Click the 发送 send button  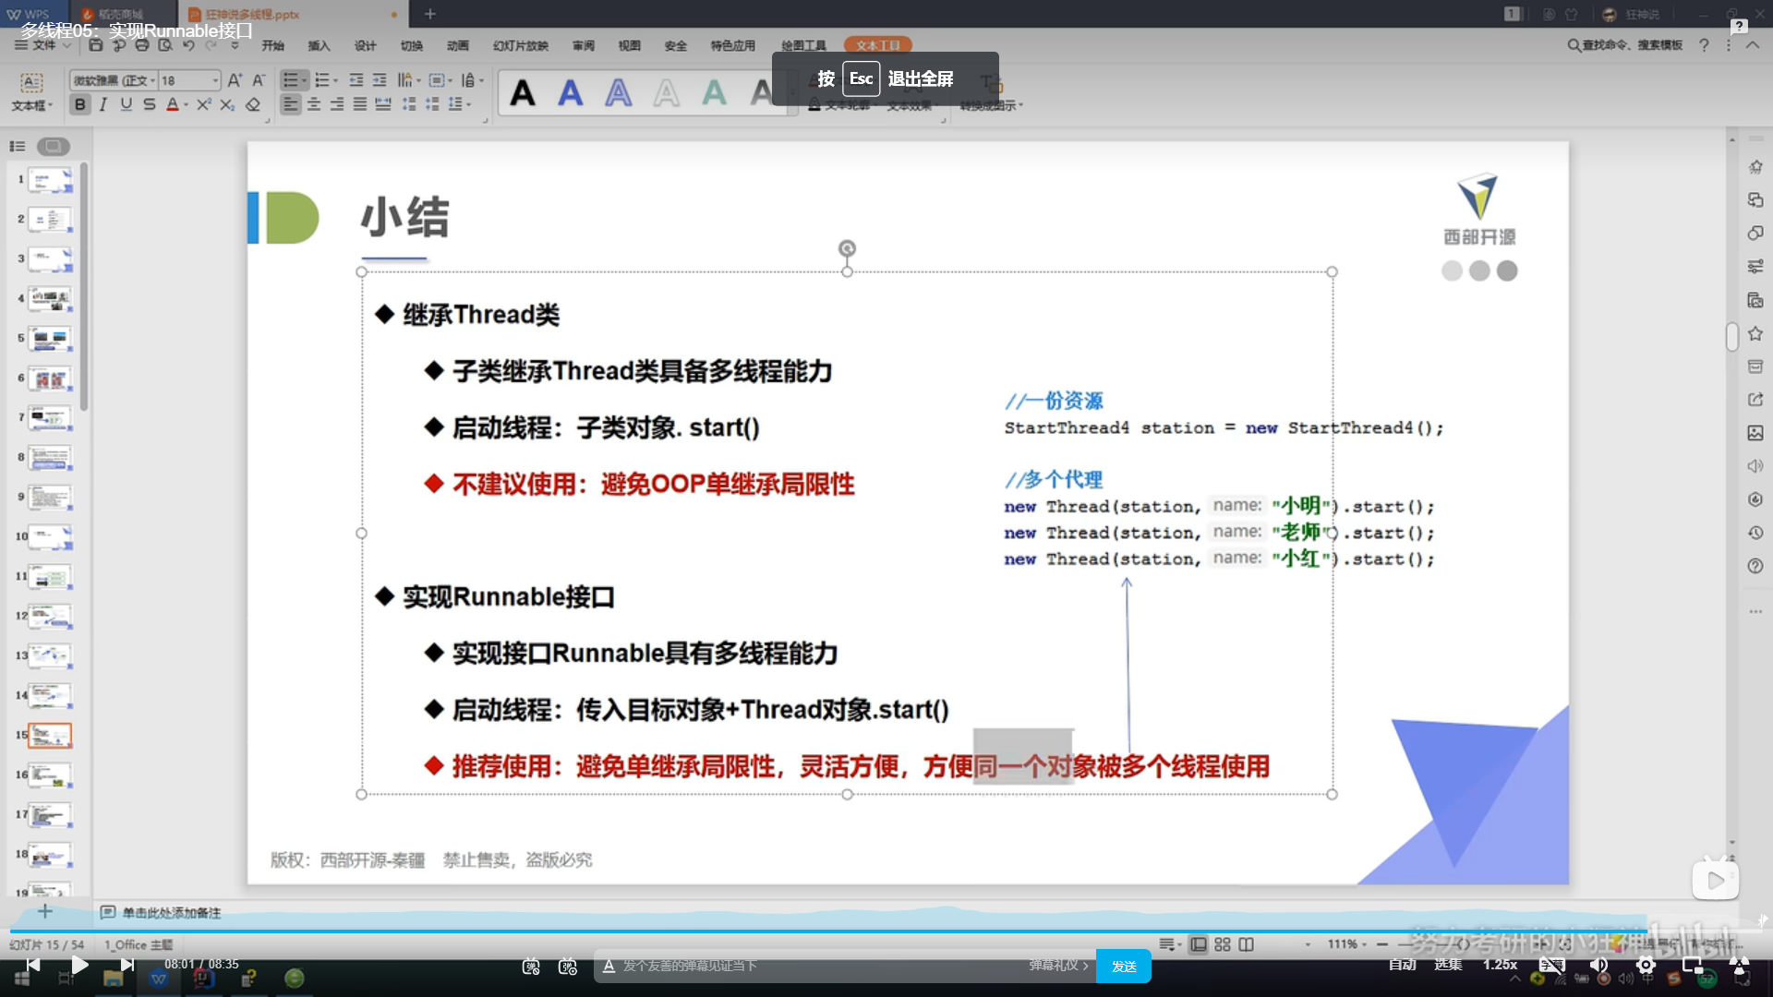click(x=1124, y=967)
